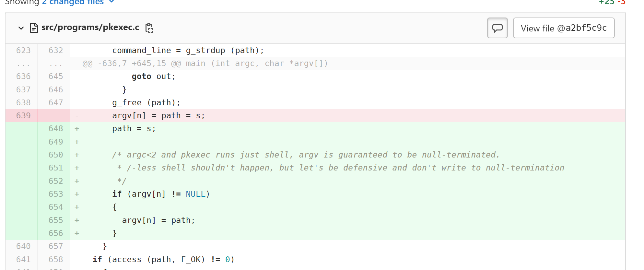Click new line number 656

[56, 233]
